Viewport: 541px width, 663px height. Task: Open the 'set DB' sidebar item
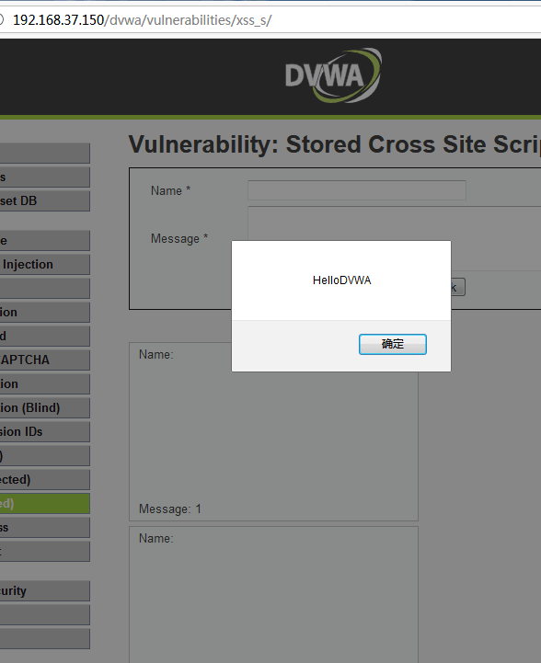click(45, 200)
